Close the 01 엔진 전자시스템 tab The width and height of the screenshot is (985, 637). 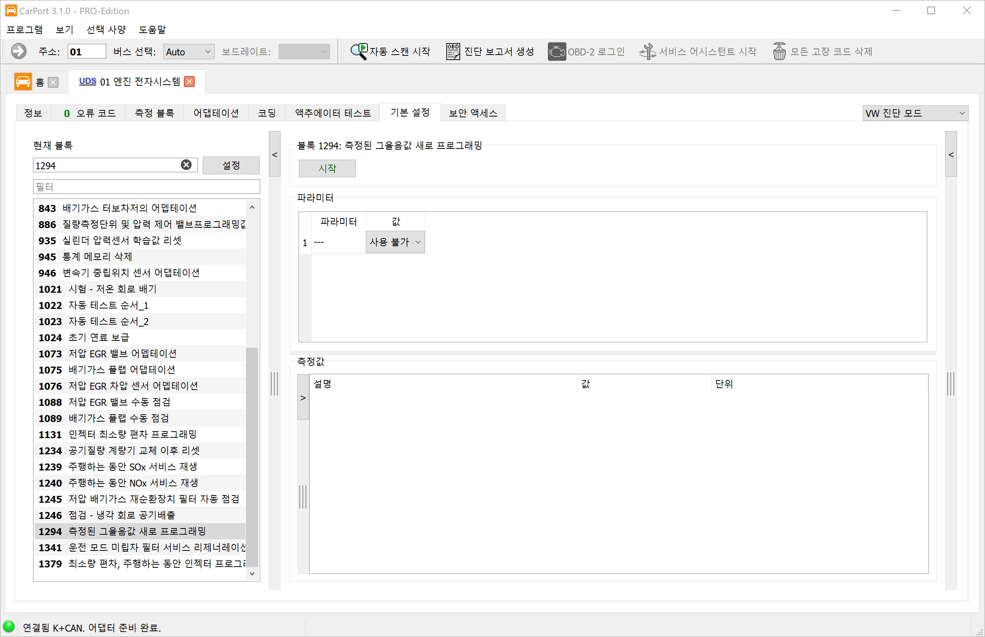tap(189, 82)
